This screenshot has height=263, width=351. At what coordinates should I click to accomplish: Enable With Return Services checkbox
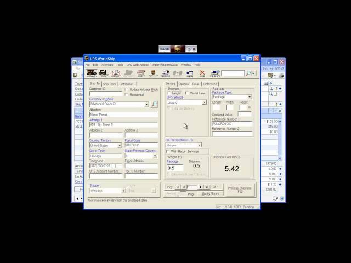click(168, 151)
